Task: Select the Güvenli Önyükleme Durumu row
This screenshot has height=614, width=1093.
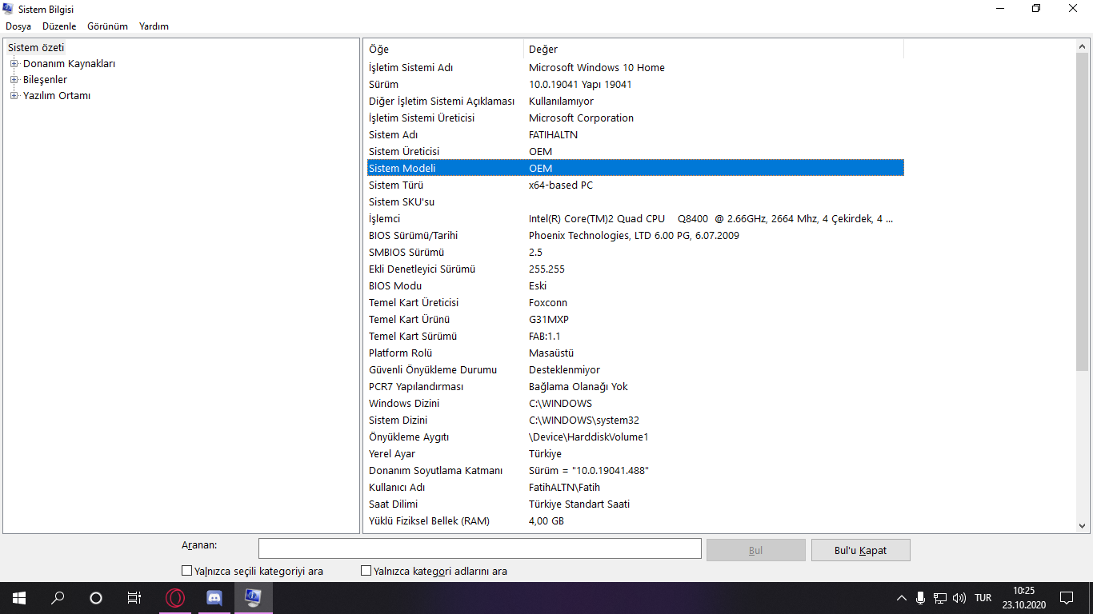Action: (x=635, y=370)
